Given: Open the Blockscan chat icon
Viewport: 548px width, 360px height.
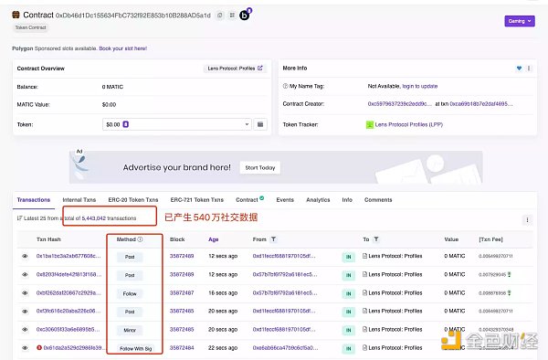Looking at the screenshot, I should (x=245, y=15).
